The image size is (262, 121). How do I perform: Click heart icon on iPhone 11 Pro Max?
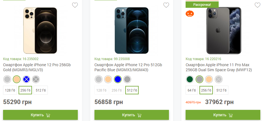point(257,5)
